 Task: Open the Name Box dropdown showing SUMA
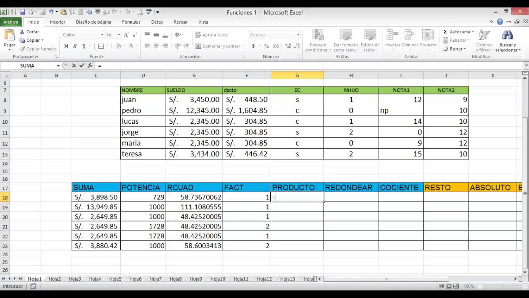coord(58,66)
